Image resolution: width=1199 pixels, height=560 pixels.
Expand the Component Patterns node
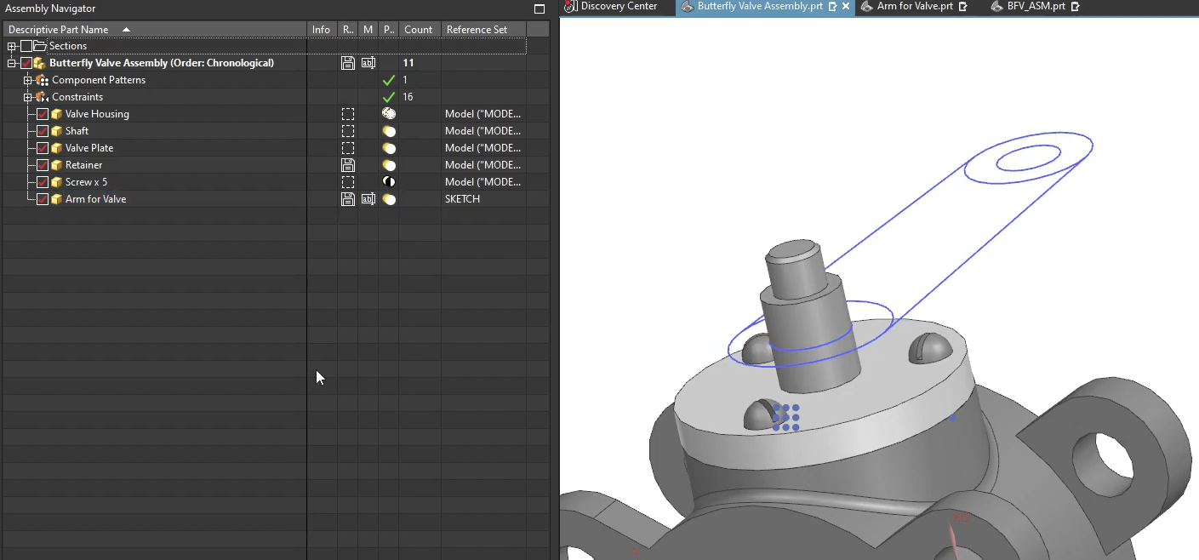point(28,80)
